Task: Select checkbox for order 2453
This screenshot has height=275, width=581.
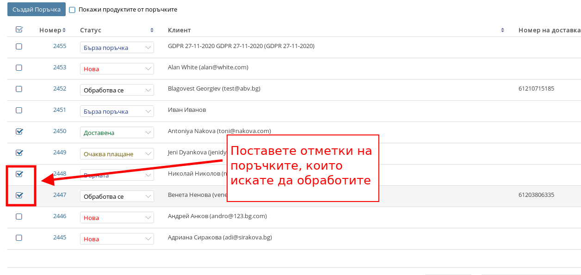Action: pyautogui.click(x=19, y=67)
